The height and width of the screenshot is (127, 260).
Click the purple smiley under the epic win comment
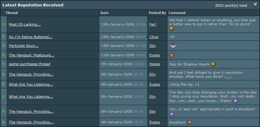[171, 114]
